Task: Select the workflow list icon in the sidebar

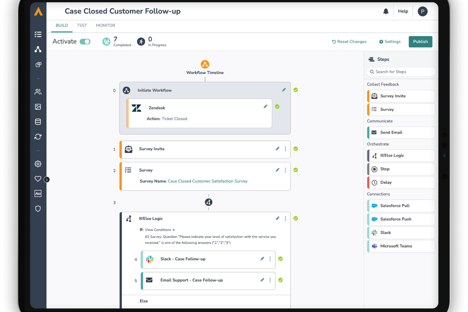Action: point(38,34)
